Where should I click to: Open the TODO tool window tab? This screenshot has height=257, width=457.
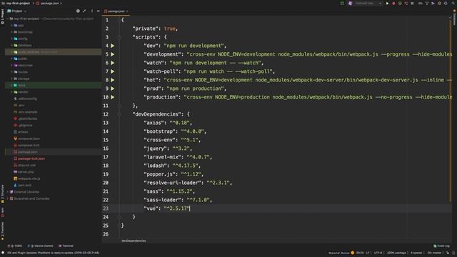(14, 246)
